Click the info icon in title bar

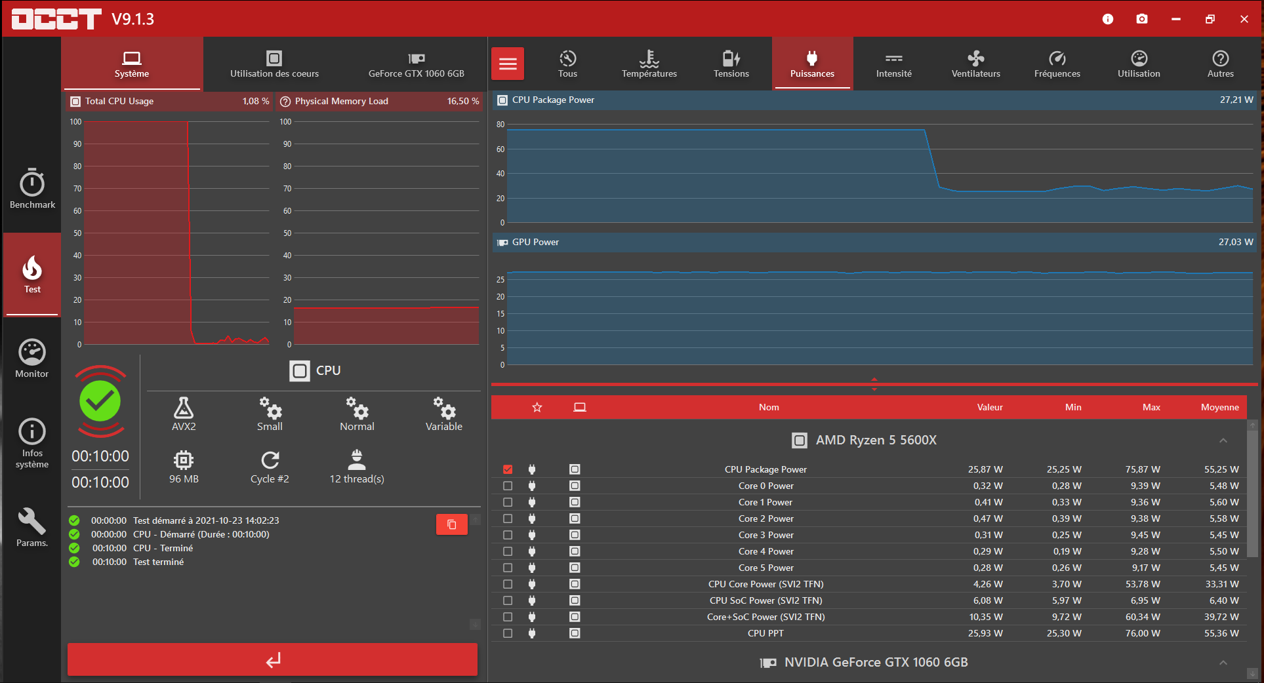coord(1108,19)
